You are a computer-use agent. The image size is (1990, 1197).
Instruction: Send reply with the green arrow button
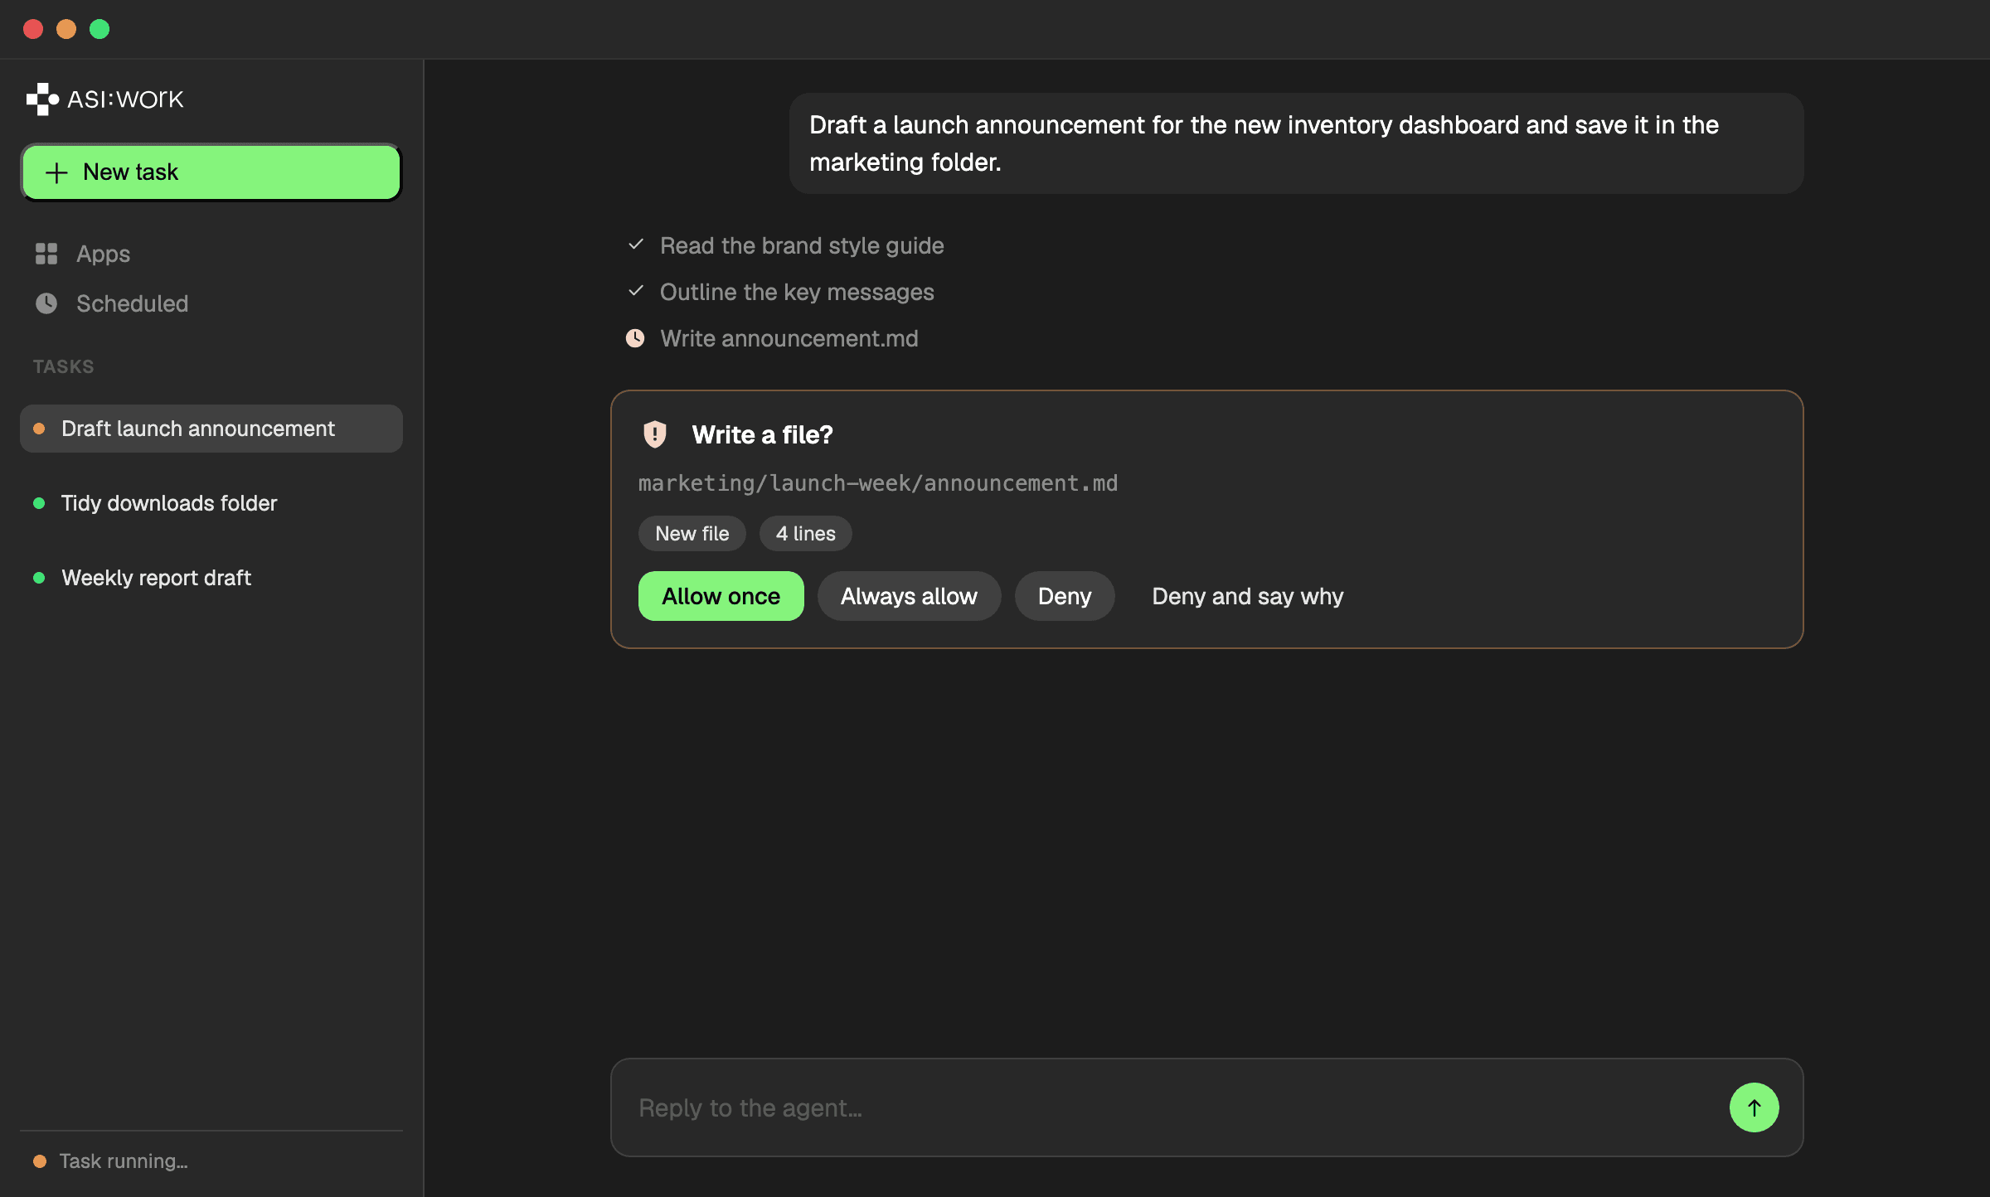click(1754, 1107)
